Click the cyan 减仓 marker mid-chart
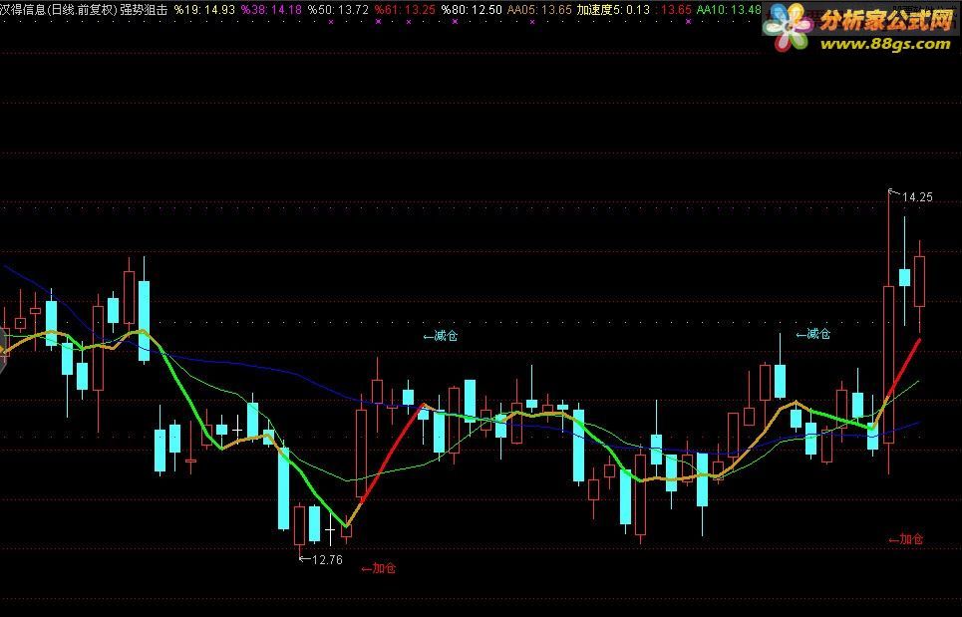The width and height of the screenshot is (962, 617). tap(441, 336)
